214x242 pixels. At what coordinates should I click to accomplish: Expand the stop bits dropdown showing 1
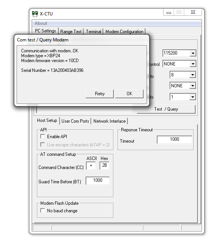tap(193, 97)
